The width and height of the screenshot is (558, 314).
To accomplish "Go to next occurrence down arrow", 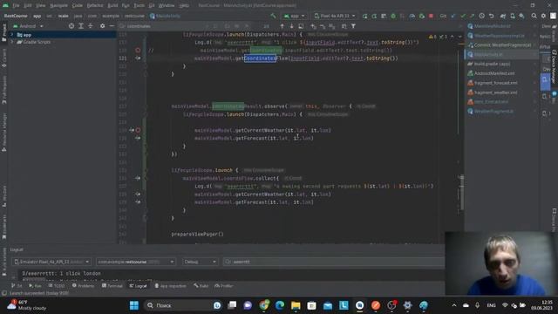I will point(291,26).
